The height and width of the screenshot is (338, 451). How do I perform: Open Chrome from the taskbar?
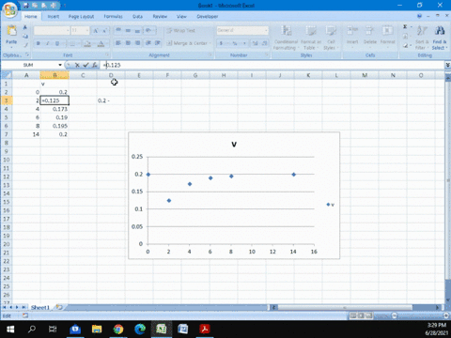pyautogui.click(x=118, y=329)
